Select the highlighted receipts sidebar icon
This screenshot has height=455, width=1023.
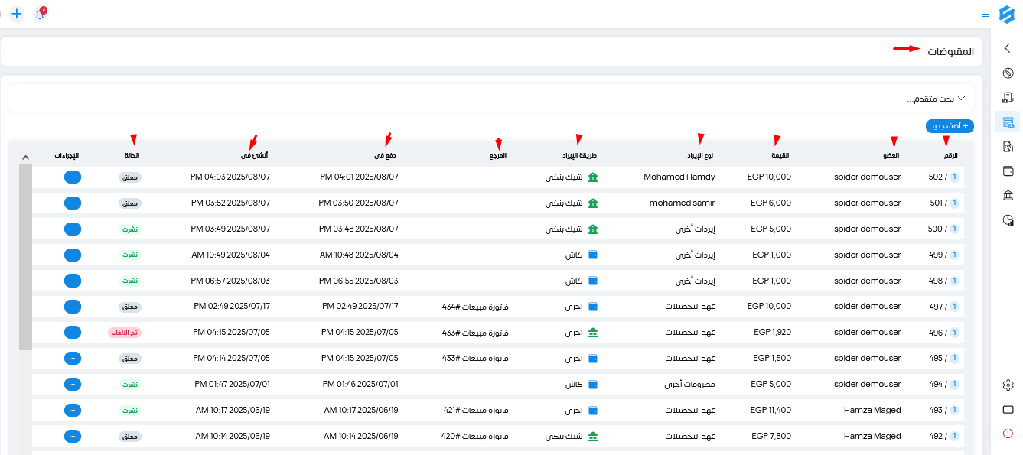[1008, 122]
